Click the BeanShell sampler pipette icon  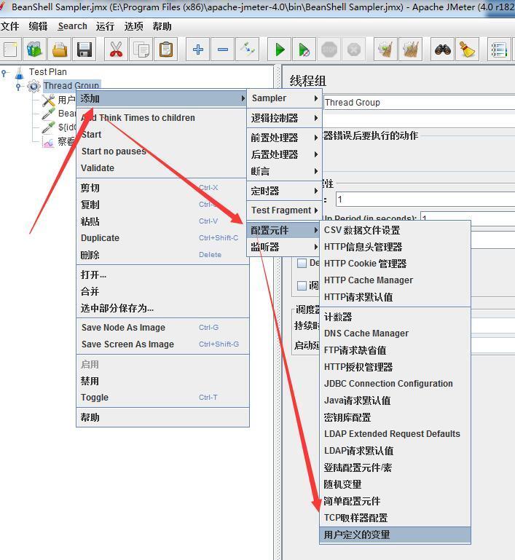pos(48,114)
